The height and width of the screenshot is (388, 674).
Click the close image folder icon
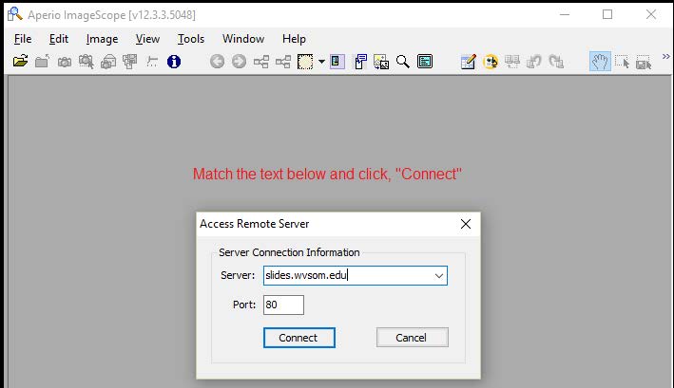42,62
